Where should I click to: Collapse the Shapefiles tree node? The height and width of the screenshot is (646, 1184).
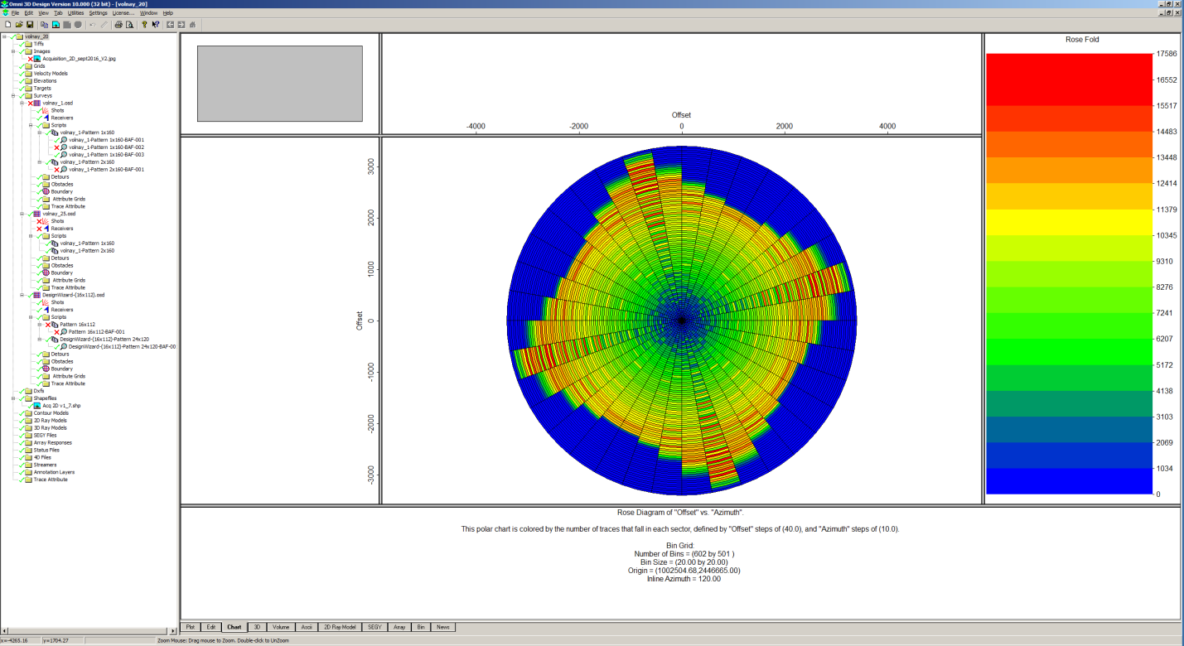point(13,398)
